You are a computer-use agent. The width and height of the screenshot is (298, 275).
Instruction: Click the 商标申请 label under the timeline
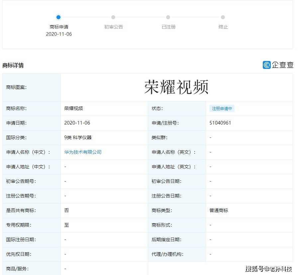point(58,27)
